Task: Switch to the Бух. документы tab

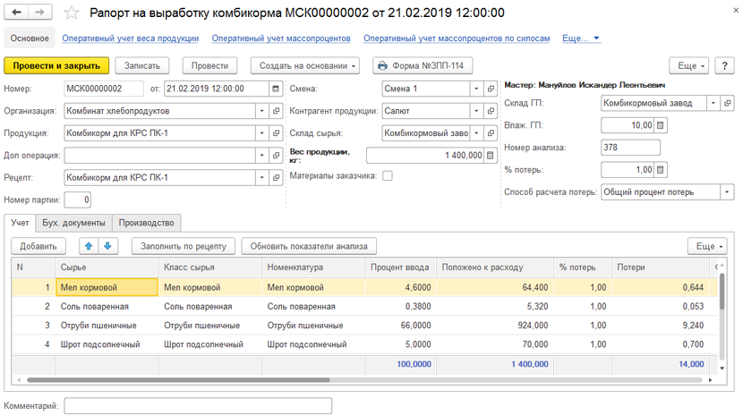Action: [73, 223]
